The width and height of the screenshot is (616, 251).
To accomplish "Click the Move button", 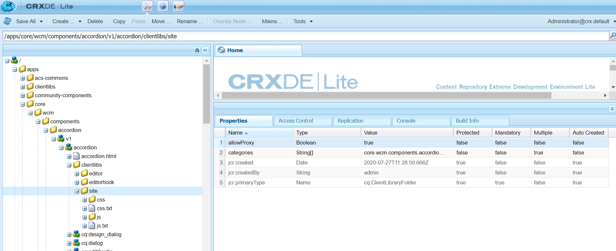I will [161, 21].
